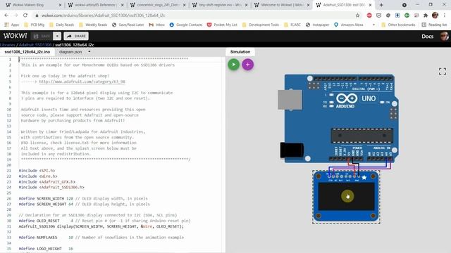The image size is (451, 253).
Task: Open the Chrome profile avatar
Action: pos(435,15)
